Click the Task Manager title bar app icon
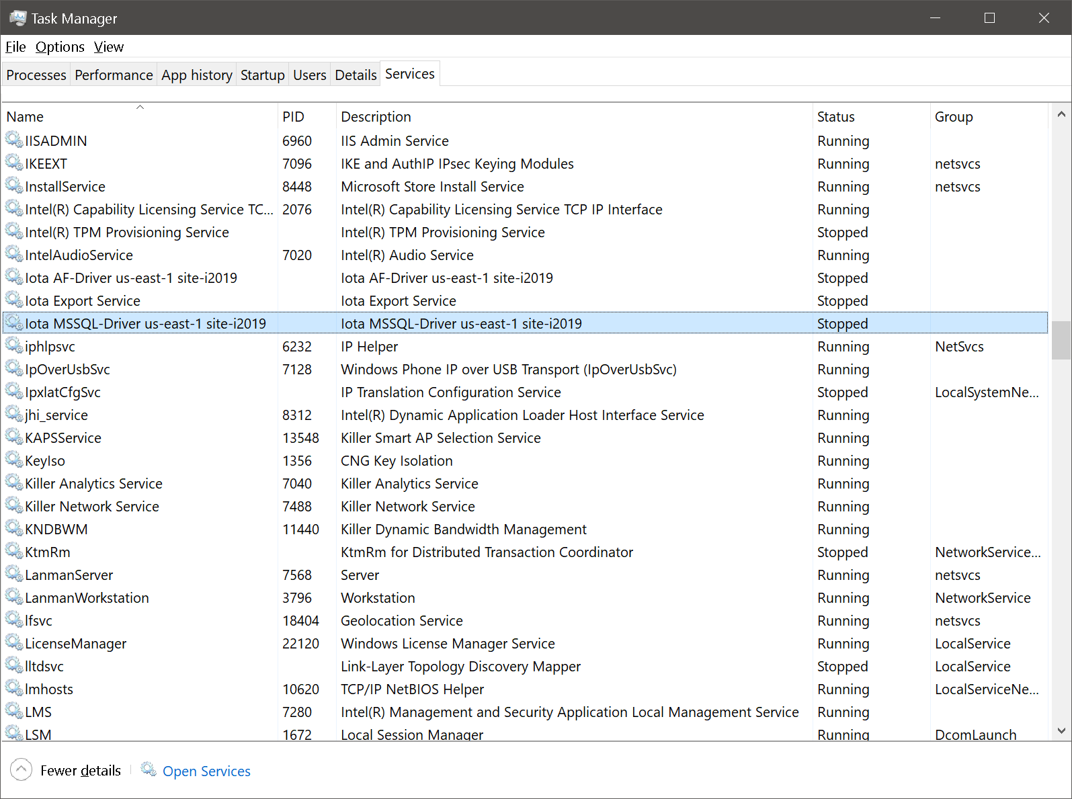The height and width of the screenshot is (799, 1072). pyautogui.click(x=17, y=17)
